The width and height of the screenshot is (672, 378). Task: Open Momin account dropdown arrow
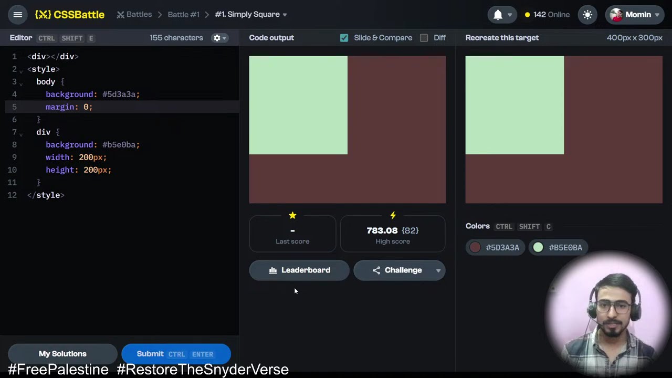click(x=657, y=15)
